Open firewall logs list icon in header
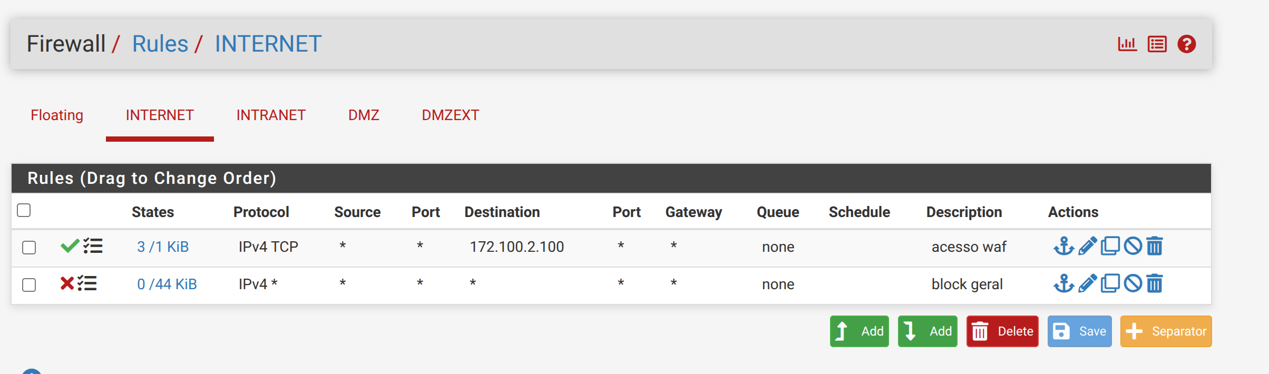This screenshot has width=1269, height=374. (1157, 44)
